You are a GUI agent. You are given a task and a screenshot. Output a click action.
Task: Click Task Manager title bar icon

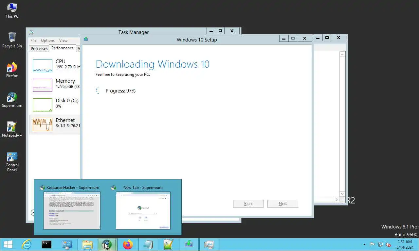tap(31, 32)
